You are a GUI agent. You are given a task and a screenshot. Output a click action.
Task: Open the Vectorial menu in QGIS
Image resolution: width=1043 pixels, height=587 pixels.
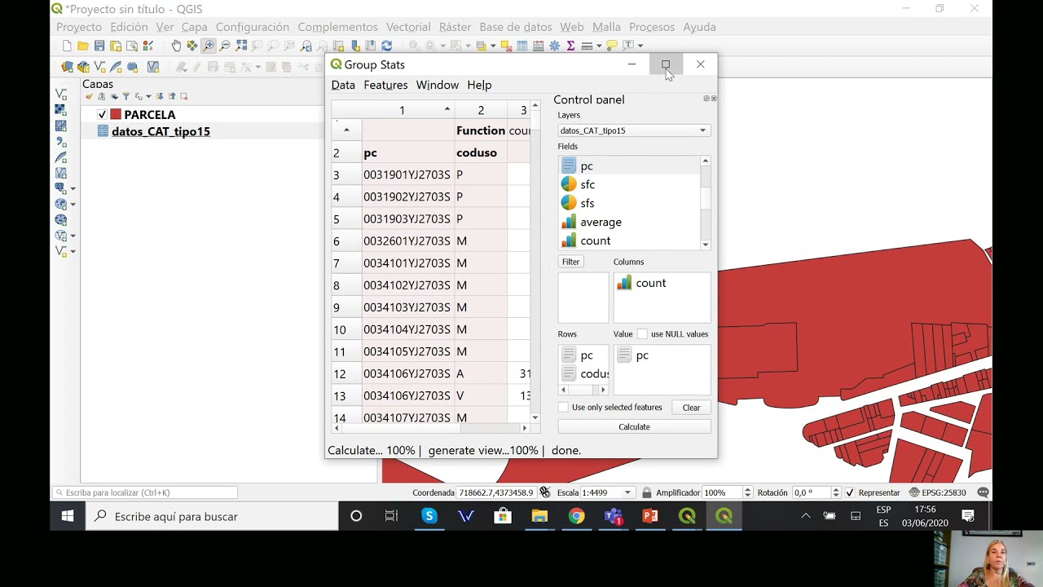point(408,27)
